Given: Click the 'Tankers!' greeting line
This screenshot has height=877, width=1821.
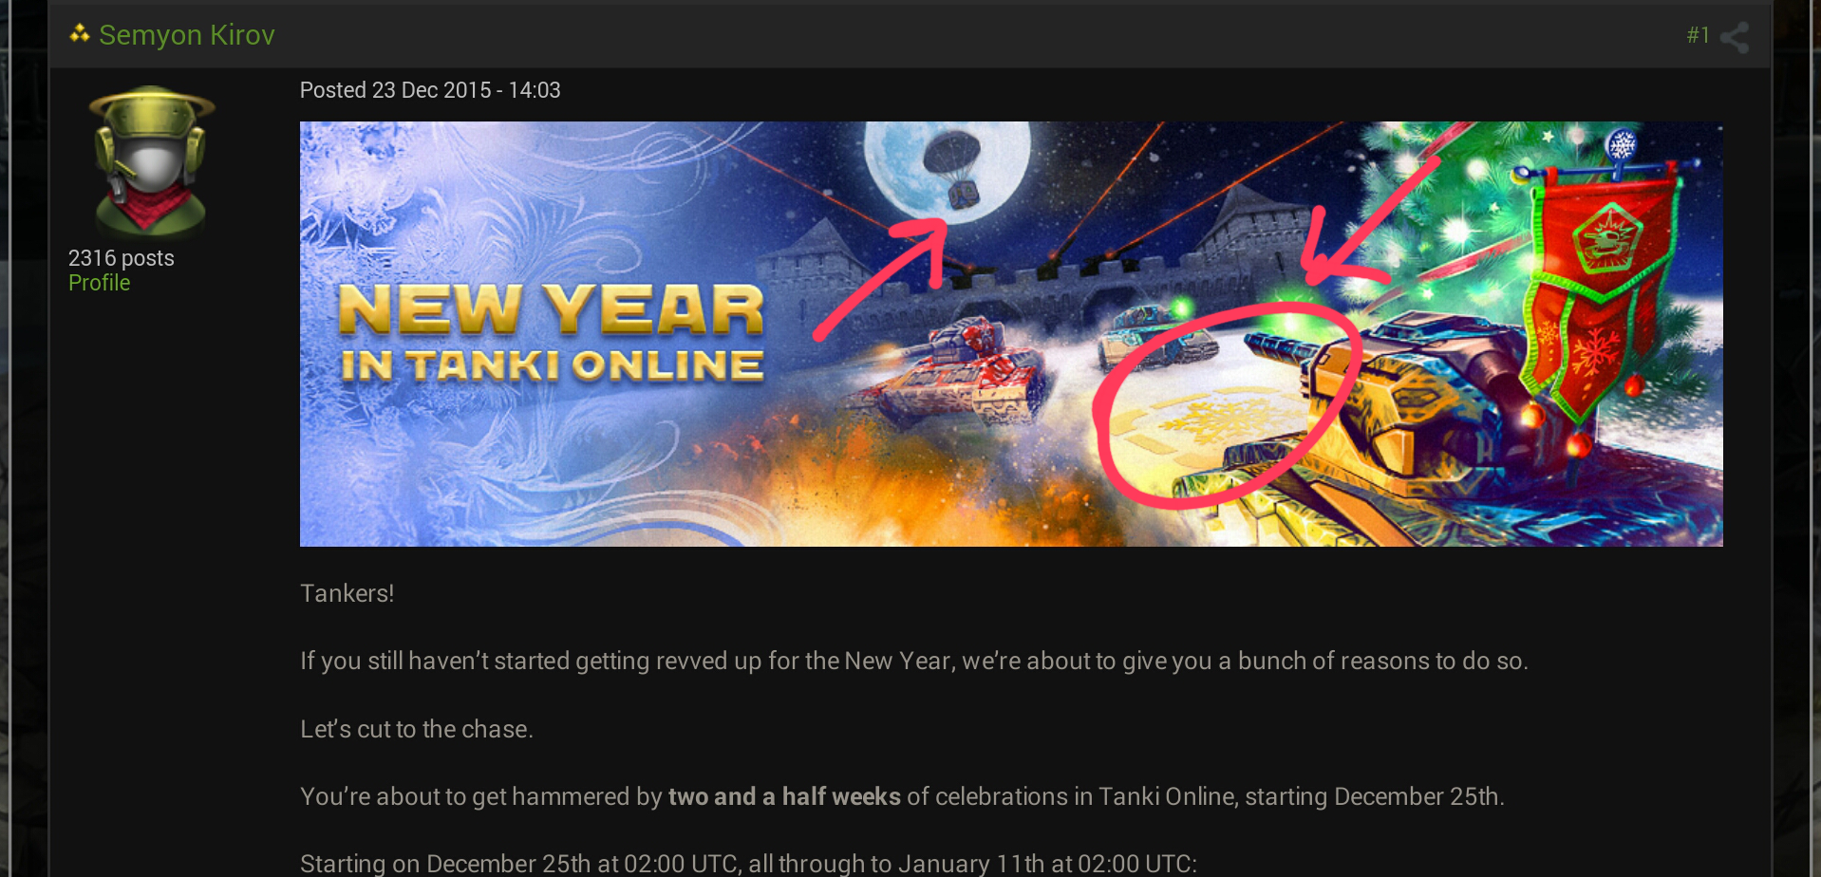Looking at the screenshot, I should click(x=347, y=593).
